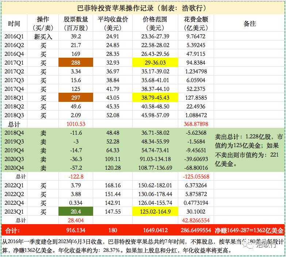This screenshot has width=286, height=257.
Task: Select red subtotal 42.8266554
Action: 196,220
